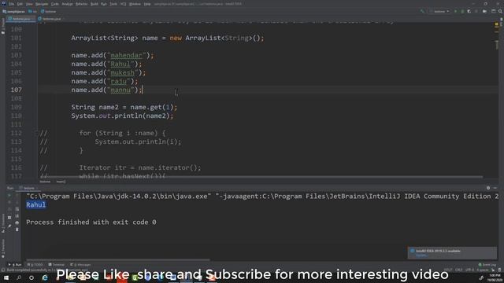Open the Tools menu
This screenshot has height=283, width=504.
[113, 4]
